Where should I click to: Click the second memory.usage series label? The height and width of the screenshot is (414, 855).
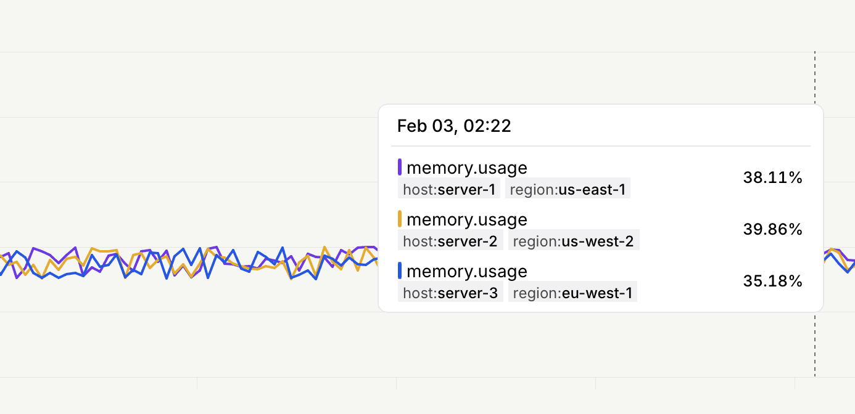(x=467, y=219)
